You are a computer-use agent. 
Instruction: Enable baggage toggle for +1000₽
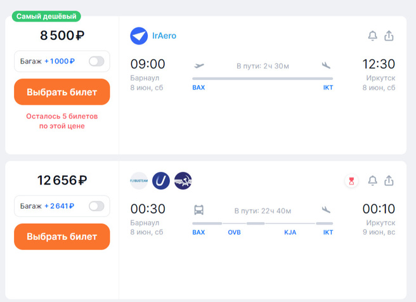96,62
